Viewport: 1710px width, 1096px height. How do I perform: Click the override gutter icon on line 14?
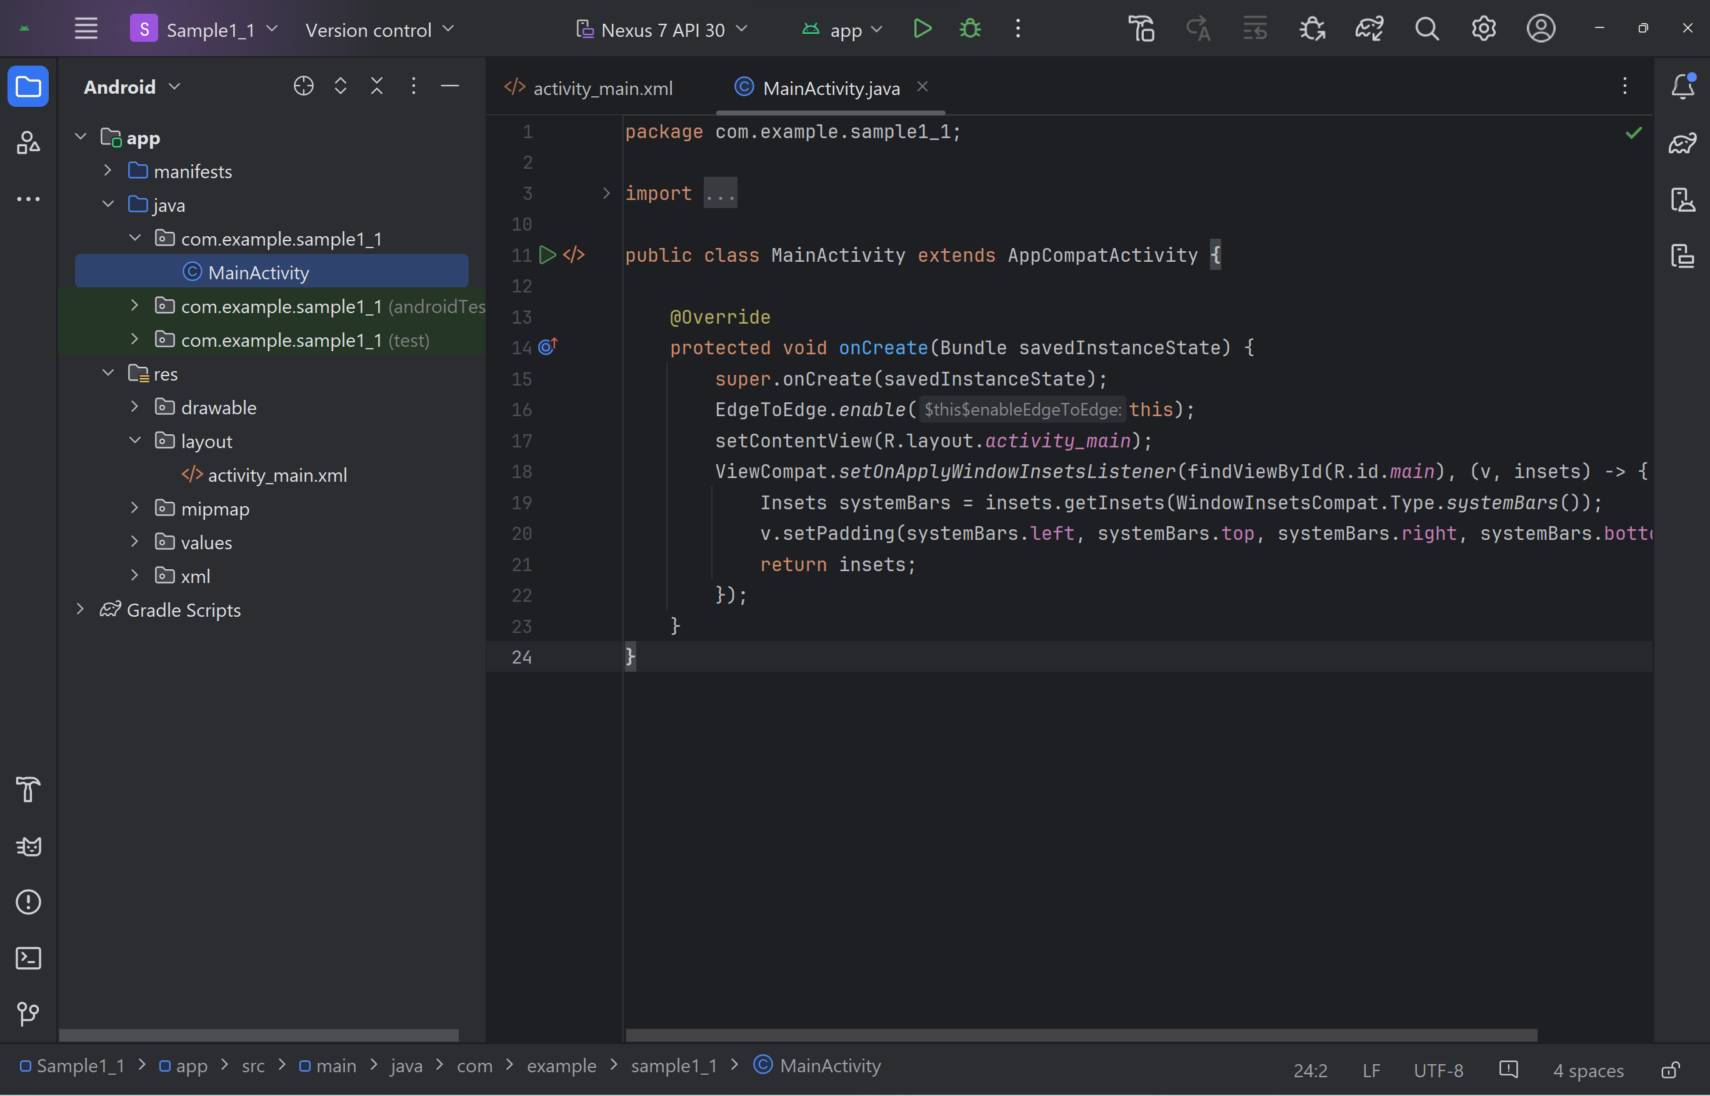pos(547,347)
